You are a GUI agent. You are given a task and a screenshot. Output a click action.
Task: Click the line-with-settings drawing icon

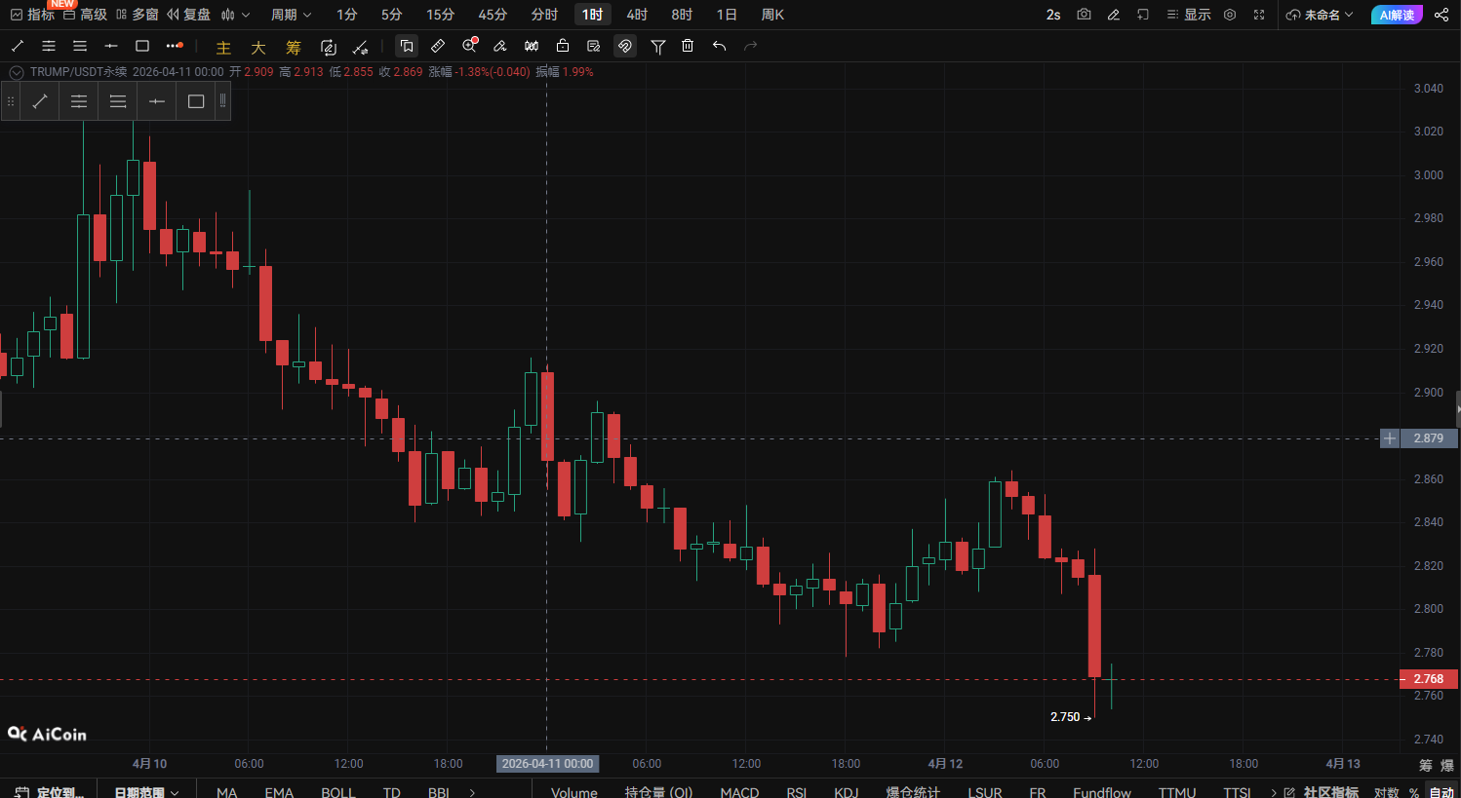361,47
